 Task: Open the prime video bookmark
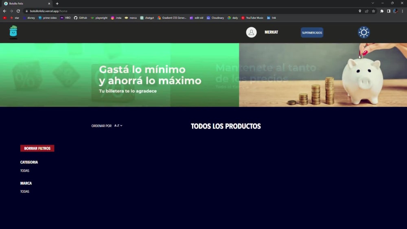click(x=48, y=18)
